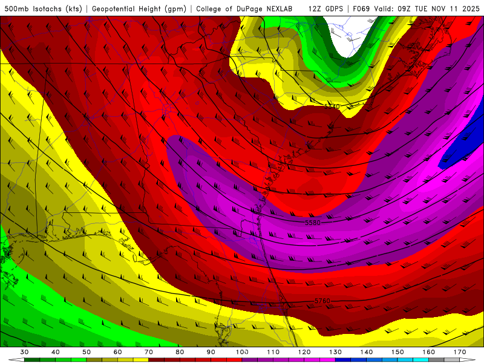
Task: Click the '50' value on the color scale
Action: [87, 352]
